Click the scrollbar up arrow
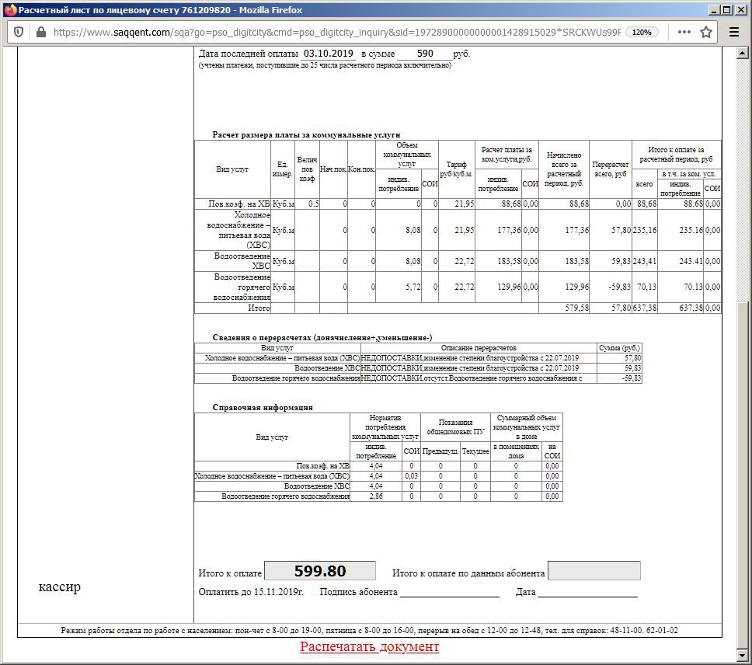 (742, 53)
